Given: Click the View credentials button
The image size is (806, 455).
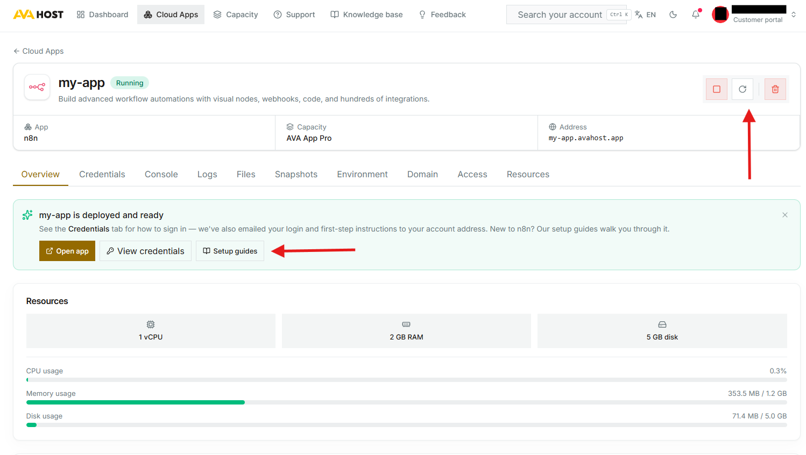Looking at the screenshot, I should point(145,251).
